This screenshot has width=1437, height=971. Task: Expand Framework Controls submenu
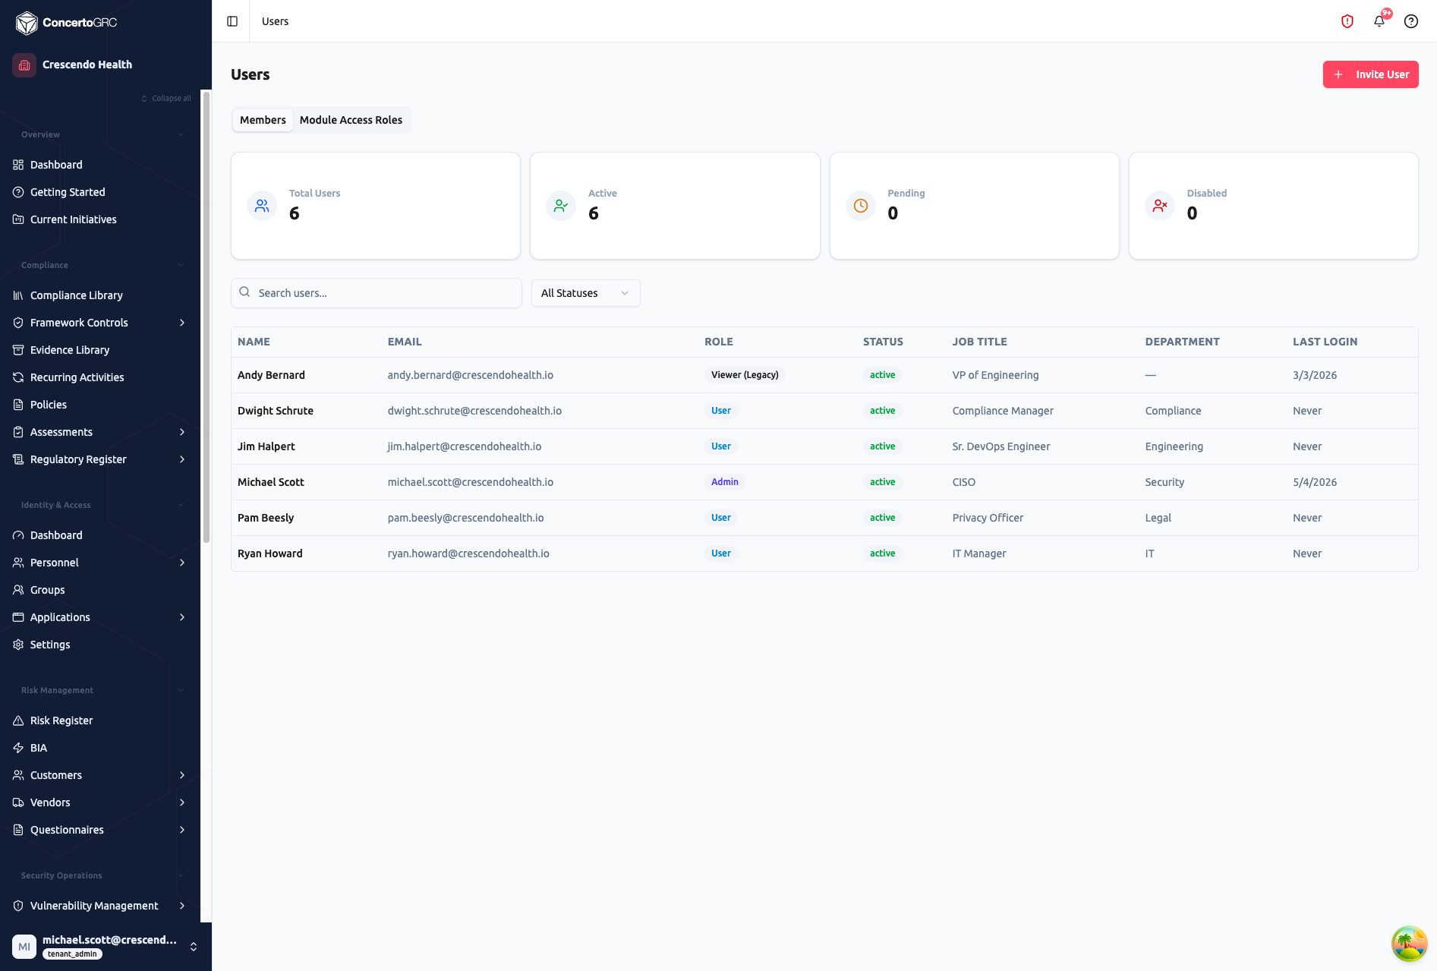click(182, 323)
